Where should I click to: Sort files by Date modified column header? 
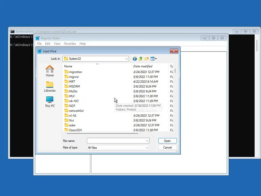pyautogui.click(x=150, y=66)
